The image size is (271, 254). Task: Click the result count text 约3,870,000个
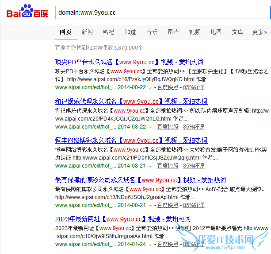[126, 48]
